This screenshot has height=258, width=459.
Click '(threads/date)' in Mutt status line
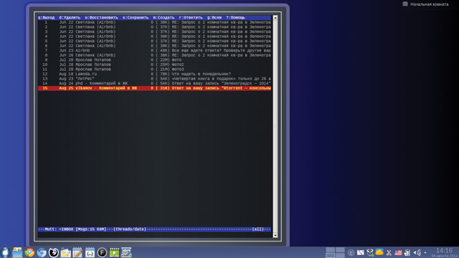[130, 229]
